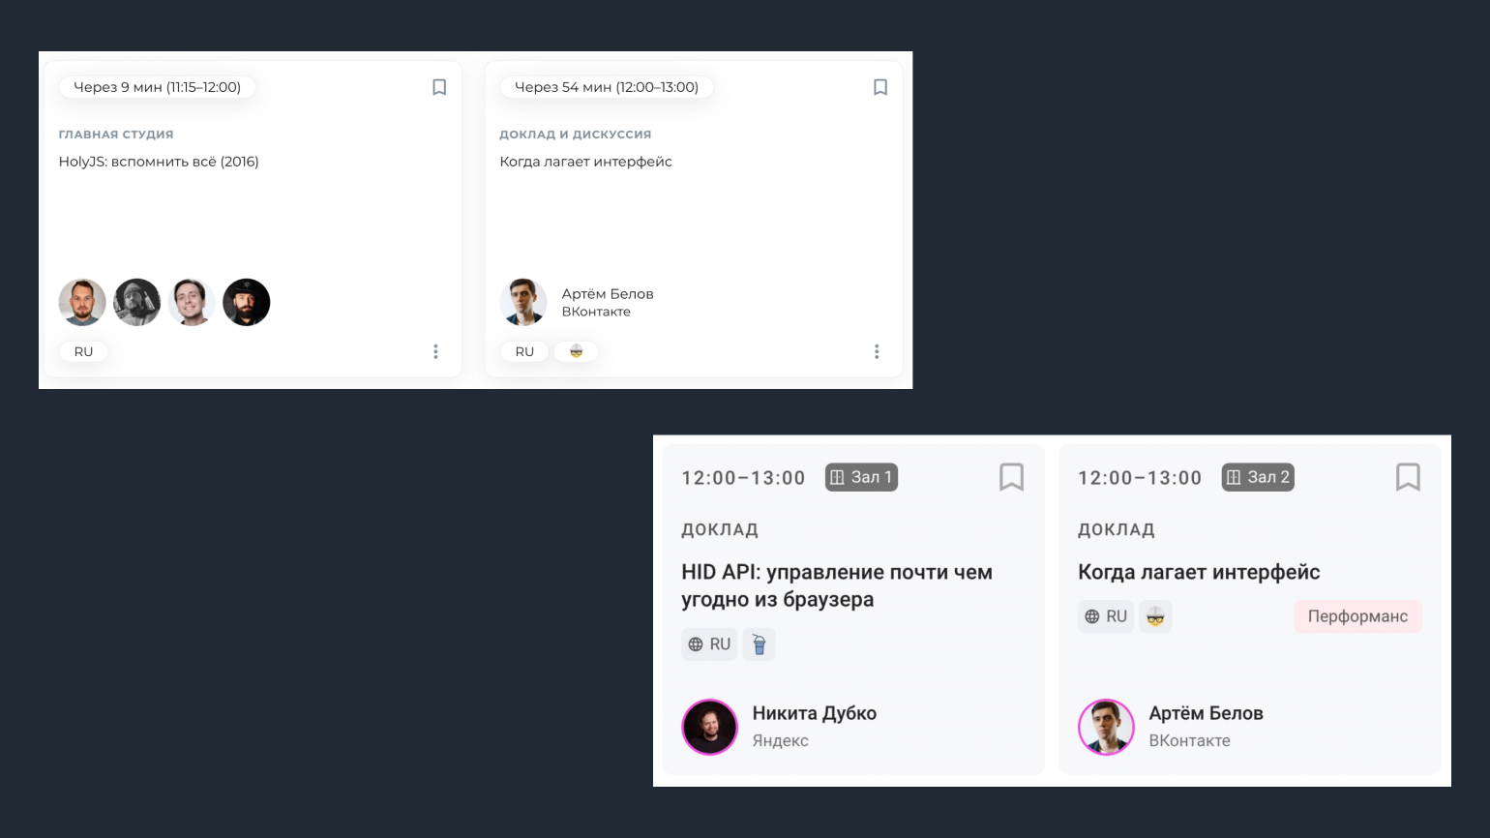1490x838 pixels.
Task: Click the first speaker avatar on HolyJS card
Action: [82, 302]
